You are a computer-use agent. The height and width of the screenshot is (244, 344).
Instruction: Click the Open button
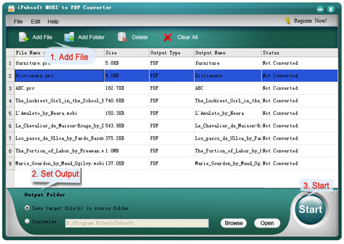[x=267, y=223]
